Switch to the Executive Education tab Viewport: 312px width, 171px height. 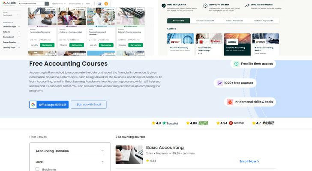pos(204,21)
